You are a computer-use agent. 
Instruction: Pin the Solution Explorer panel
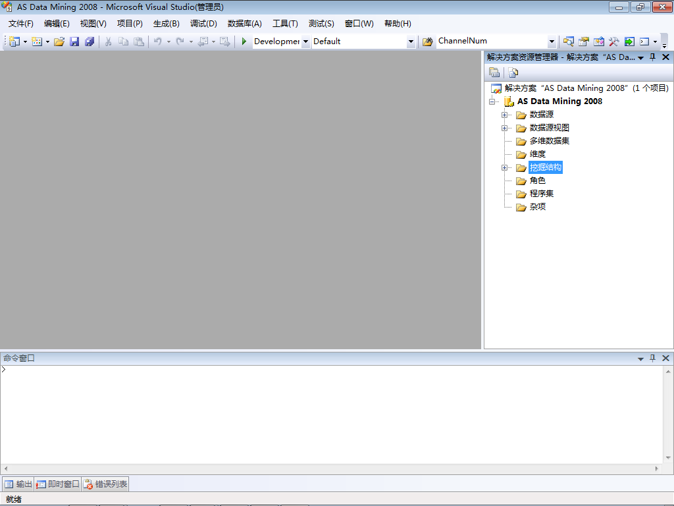[652, 57]
